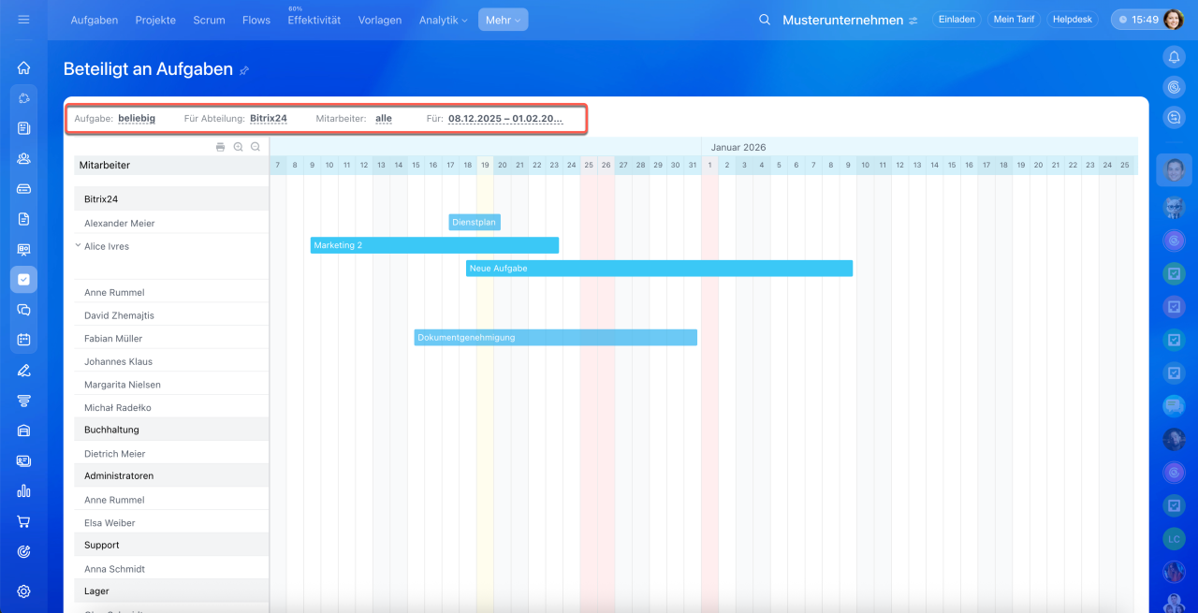Select the Dienstplan task bar
The width and height of the screenshot is (1198, 613).
(474, 222)
